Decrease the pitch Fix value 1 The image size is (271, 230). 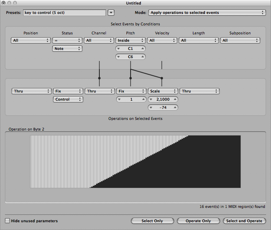click(x=119, y=99)
